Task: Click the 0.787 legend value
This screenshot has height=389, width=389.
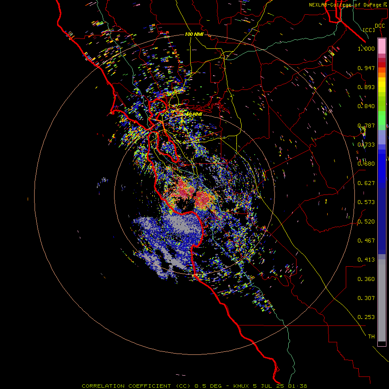Action: pos(366,125)
